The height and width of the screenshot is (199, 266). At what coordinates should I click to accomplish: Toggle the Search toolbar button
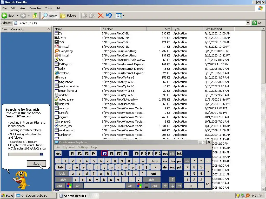pos(50,16)
